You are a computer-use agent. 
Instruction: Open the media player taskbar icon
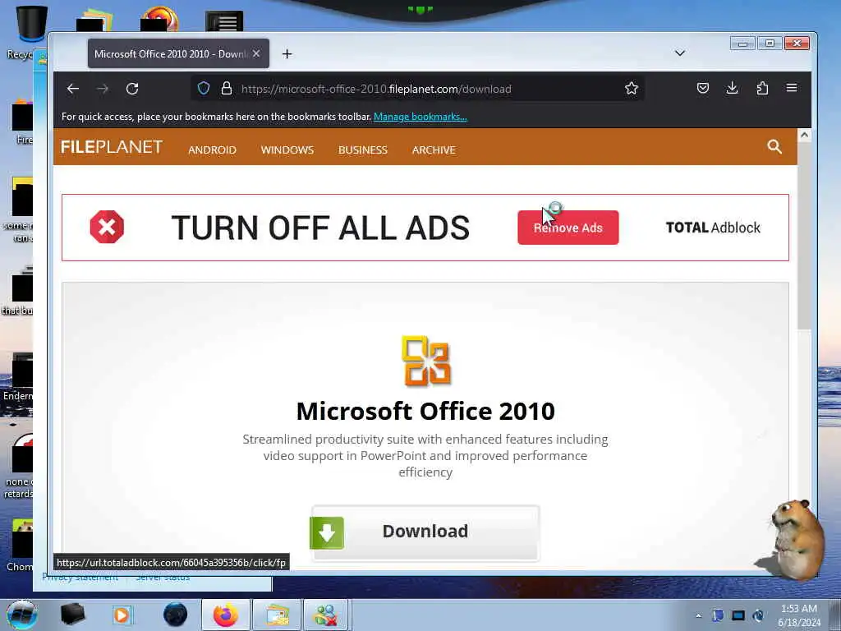122,615
